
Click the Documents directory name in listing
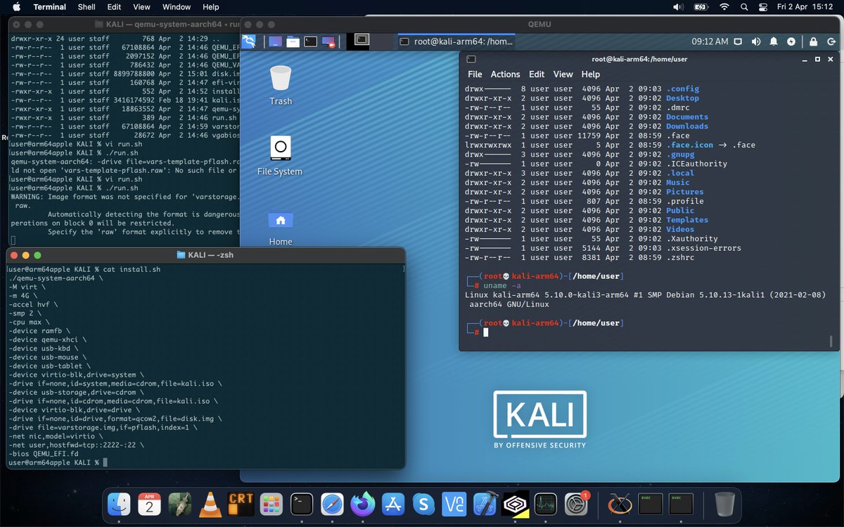click(687, 117)
